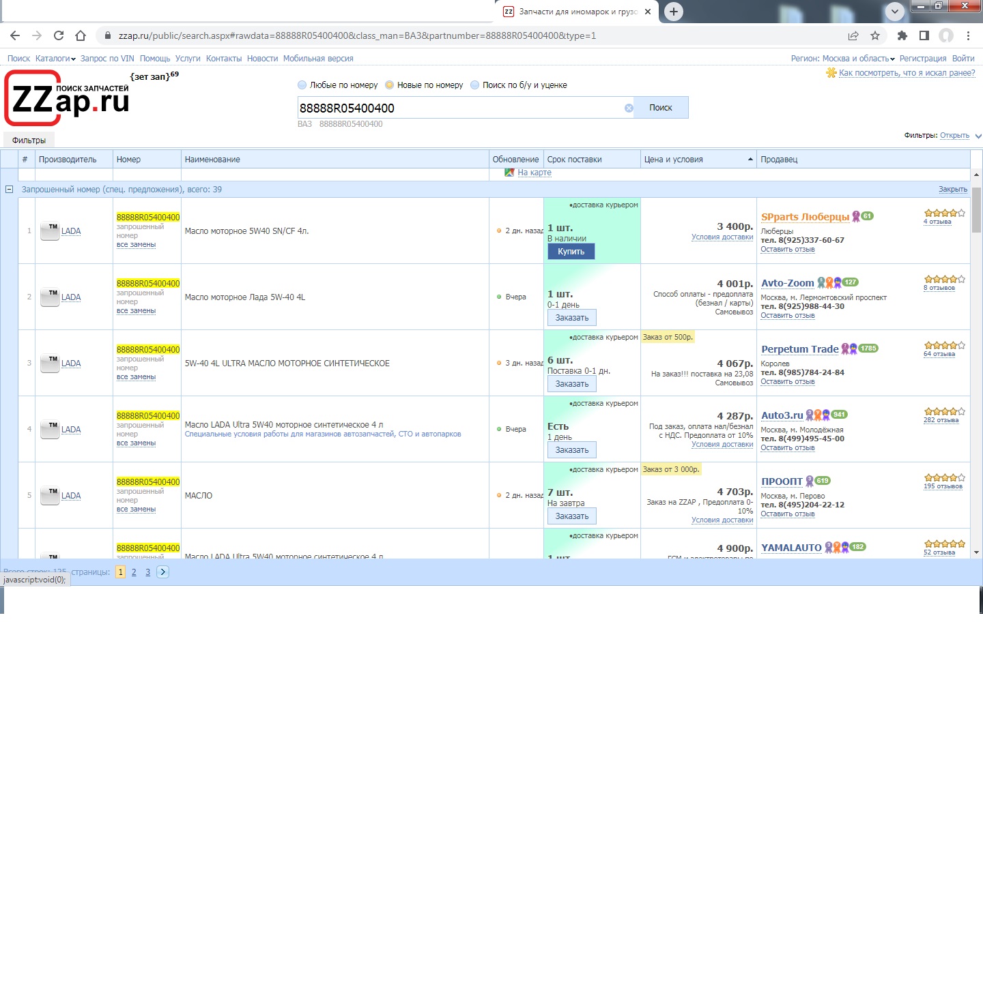Image resolution: width=983 pixels, height=993 pixels.
Task: Open the browser tab search dropdown
Action: pyautogui.click(x=894, y=12)
